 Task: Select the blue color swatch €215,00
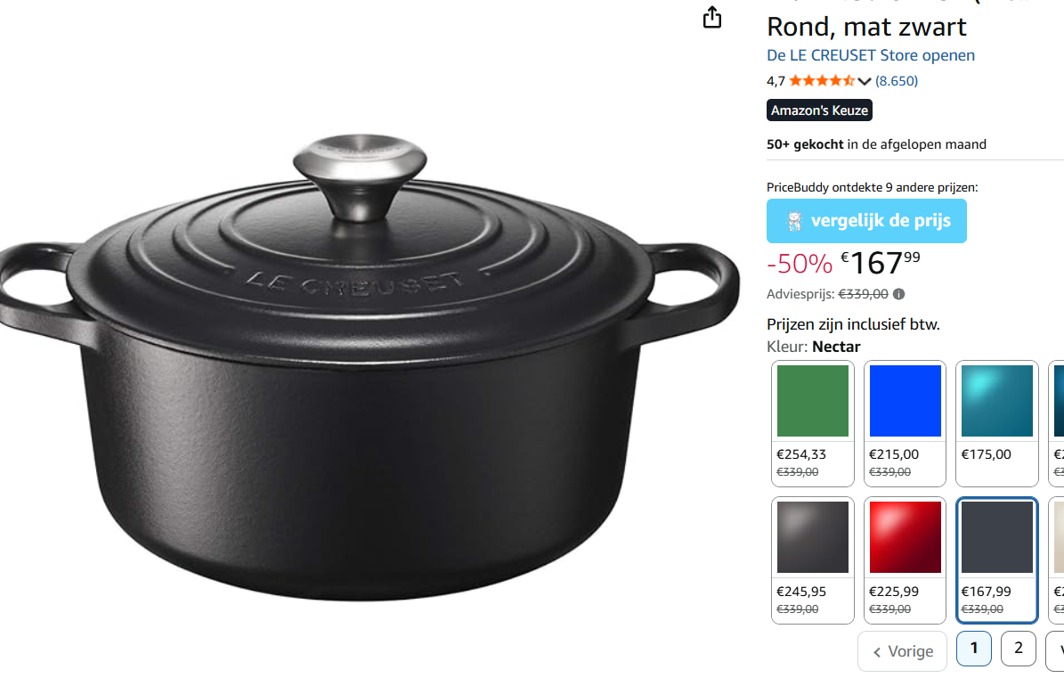(905, 423)
